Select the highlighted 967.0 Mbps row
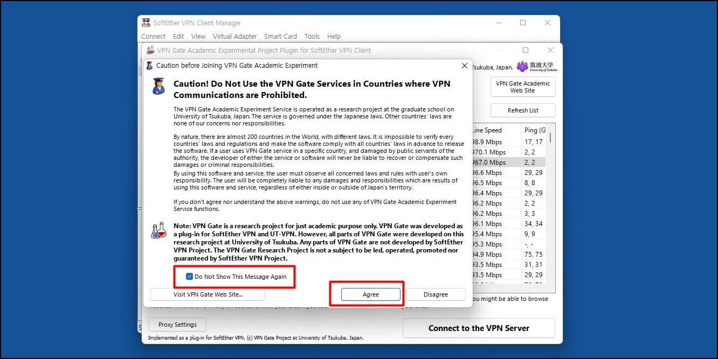Image resolution: width=718 pixels, height=359 pixels. (509, 163)
